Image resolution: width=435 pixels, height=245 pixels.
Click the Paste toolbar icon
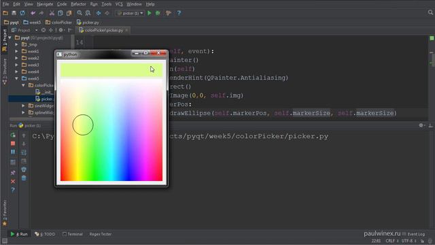[69, 13]
